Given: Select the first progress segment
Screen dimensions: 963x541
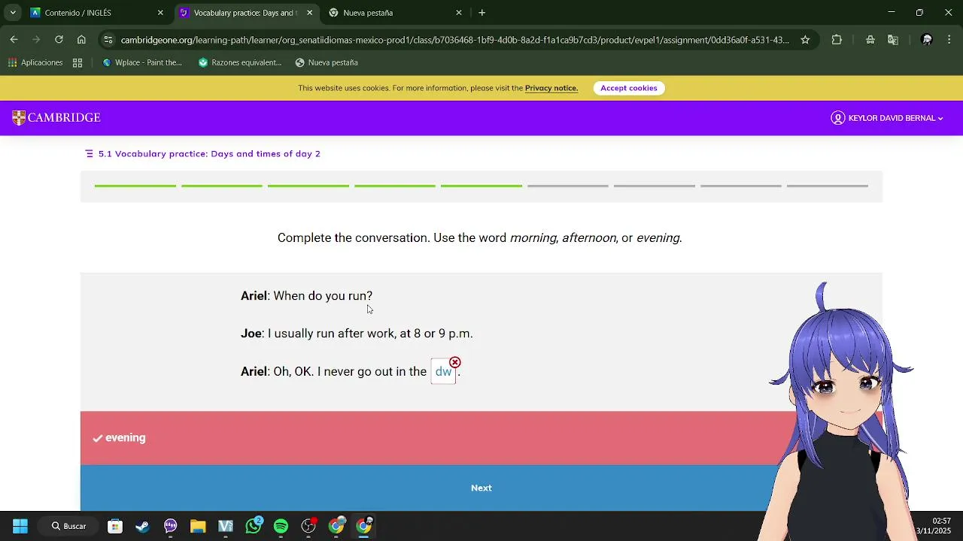Looking at the screenshot, I should pyautogui.click(x=135, y=186).
